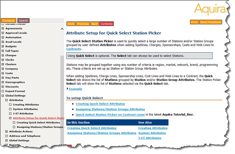The height and width of the screenshot is (154, 235).
Task: Open Address and Telephone tree item
Action: click(x=25, y=136)
